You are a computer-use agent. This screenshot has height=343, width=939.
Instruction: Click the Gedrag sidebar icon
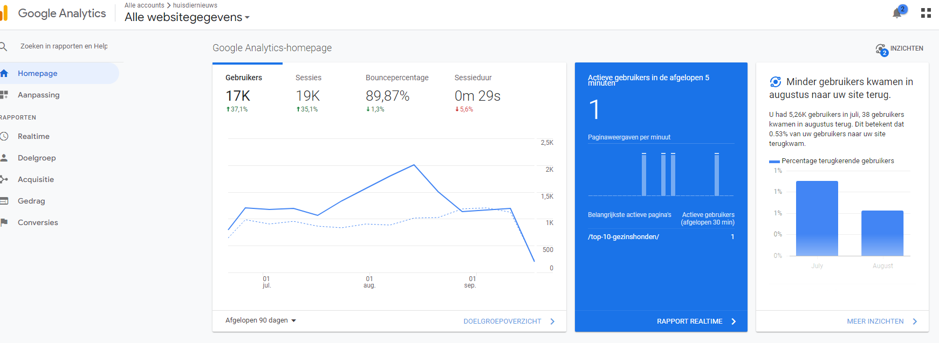pyautogui.click(x=4, y=201)
